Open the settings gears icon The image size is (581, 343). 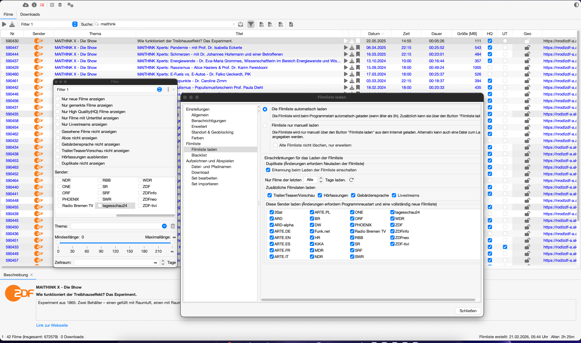tap(70, 5)
